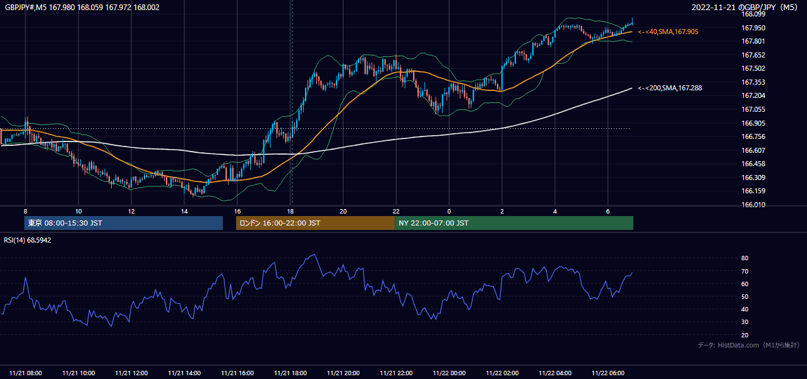Click the 11/21 20:00 bottom time label
Screen dimensions: 807x379
click(x=344, y=373)
